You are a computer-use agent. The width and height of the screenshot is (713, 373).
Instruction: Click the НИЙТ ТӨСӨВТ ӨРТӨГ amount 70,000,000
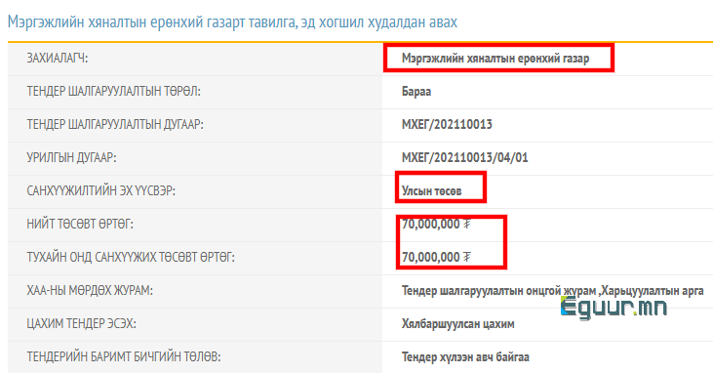click(x=430, y=224)
